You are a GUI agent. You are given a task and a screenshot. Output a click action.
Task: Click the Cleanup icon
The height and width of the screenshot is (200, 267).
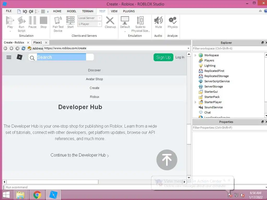pos(110,20)
